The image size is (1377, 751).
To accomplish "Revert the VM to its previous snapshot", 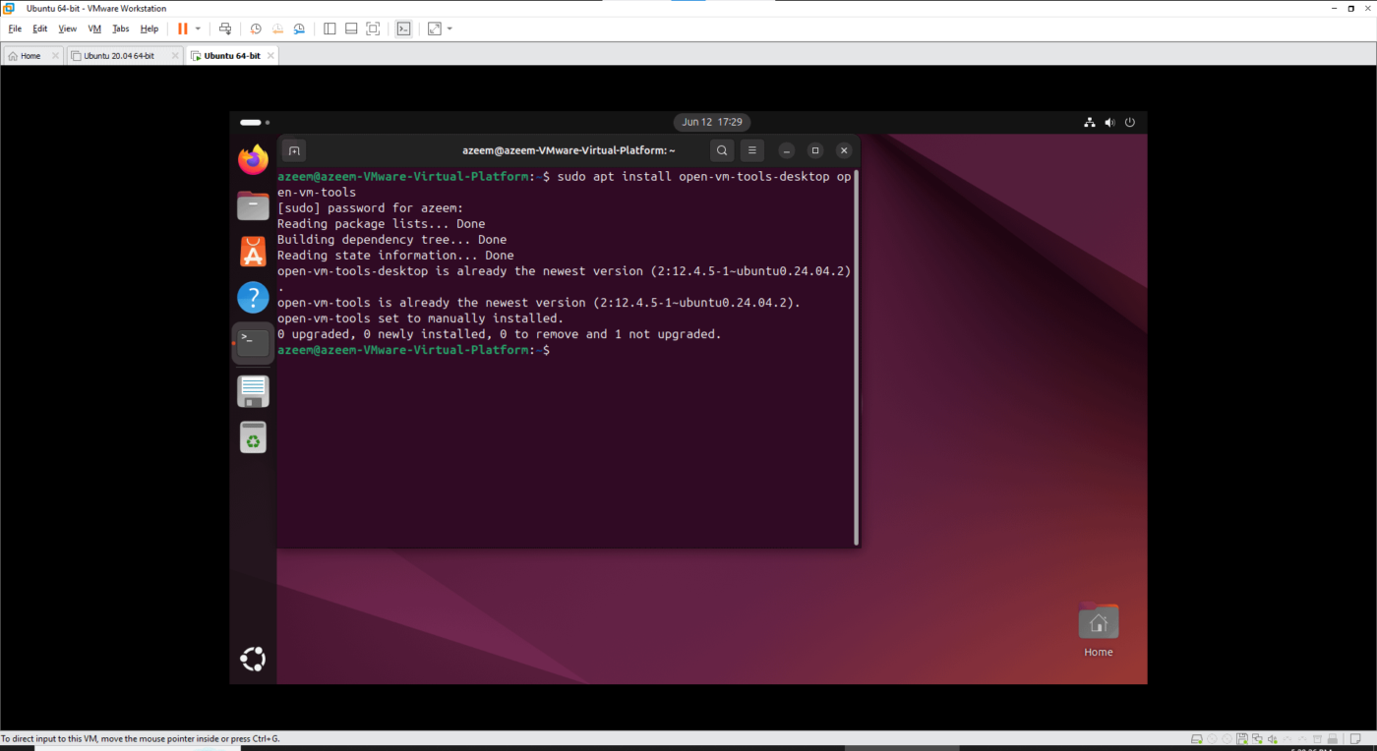I will (x=277, y=29).
